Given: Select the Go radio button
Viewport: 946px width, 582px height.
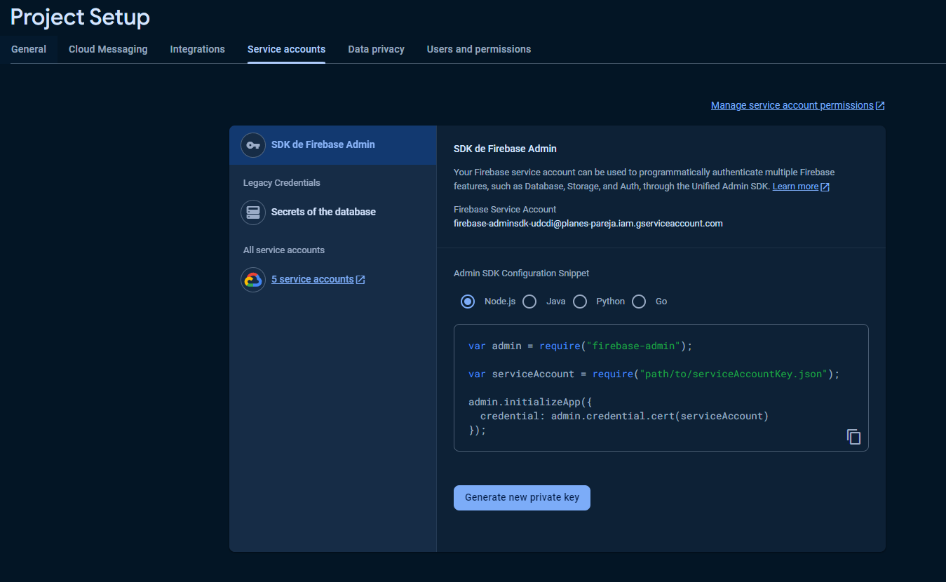Looking at the screenshot, I should pos(639,302).
